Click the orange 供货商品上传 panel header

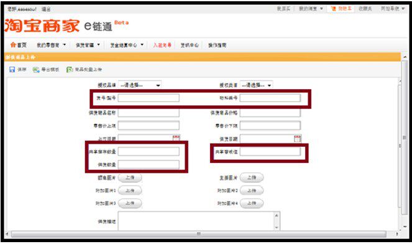(x=203, y=57)
